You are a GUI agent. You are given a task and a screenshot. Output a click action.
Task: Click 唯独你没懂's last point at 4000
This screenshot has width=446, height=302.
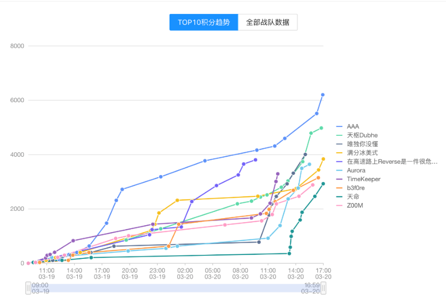[305, 155]
